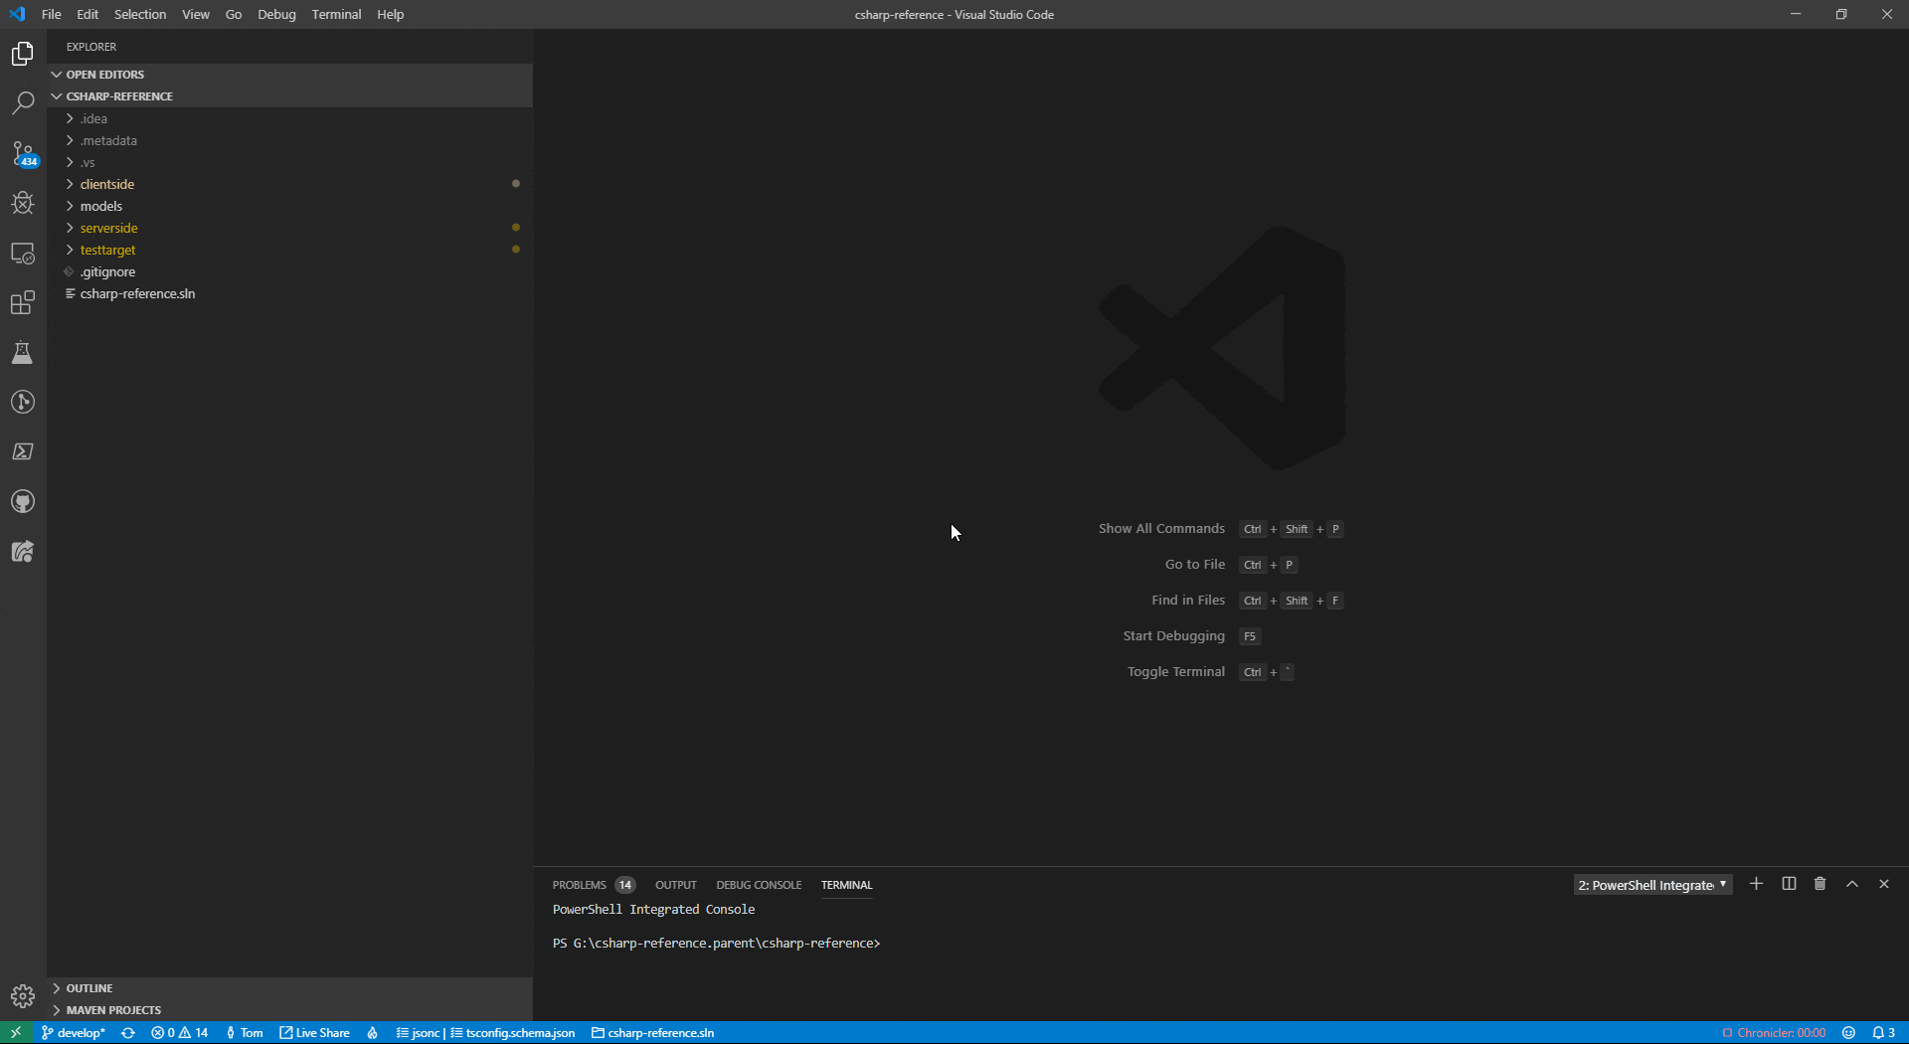
Task: Collapse the OPEN EDITORS section
Action: 104,75
